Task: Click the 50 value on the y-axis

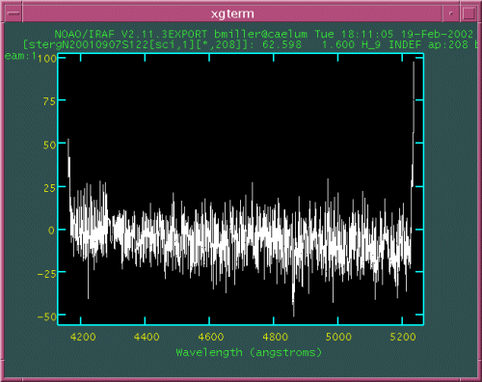Action: pos(49,145)
